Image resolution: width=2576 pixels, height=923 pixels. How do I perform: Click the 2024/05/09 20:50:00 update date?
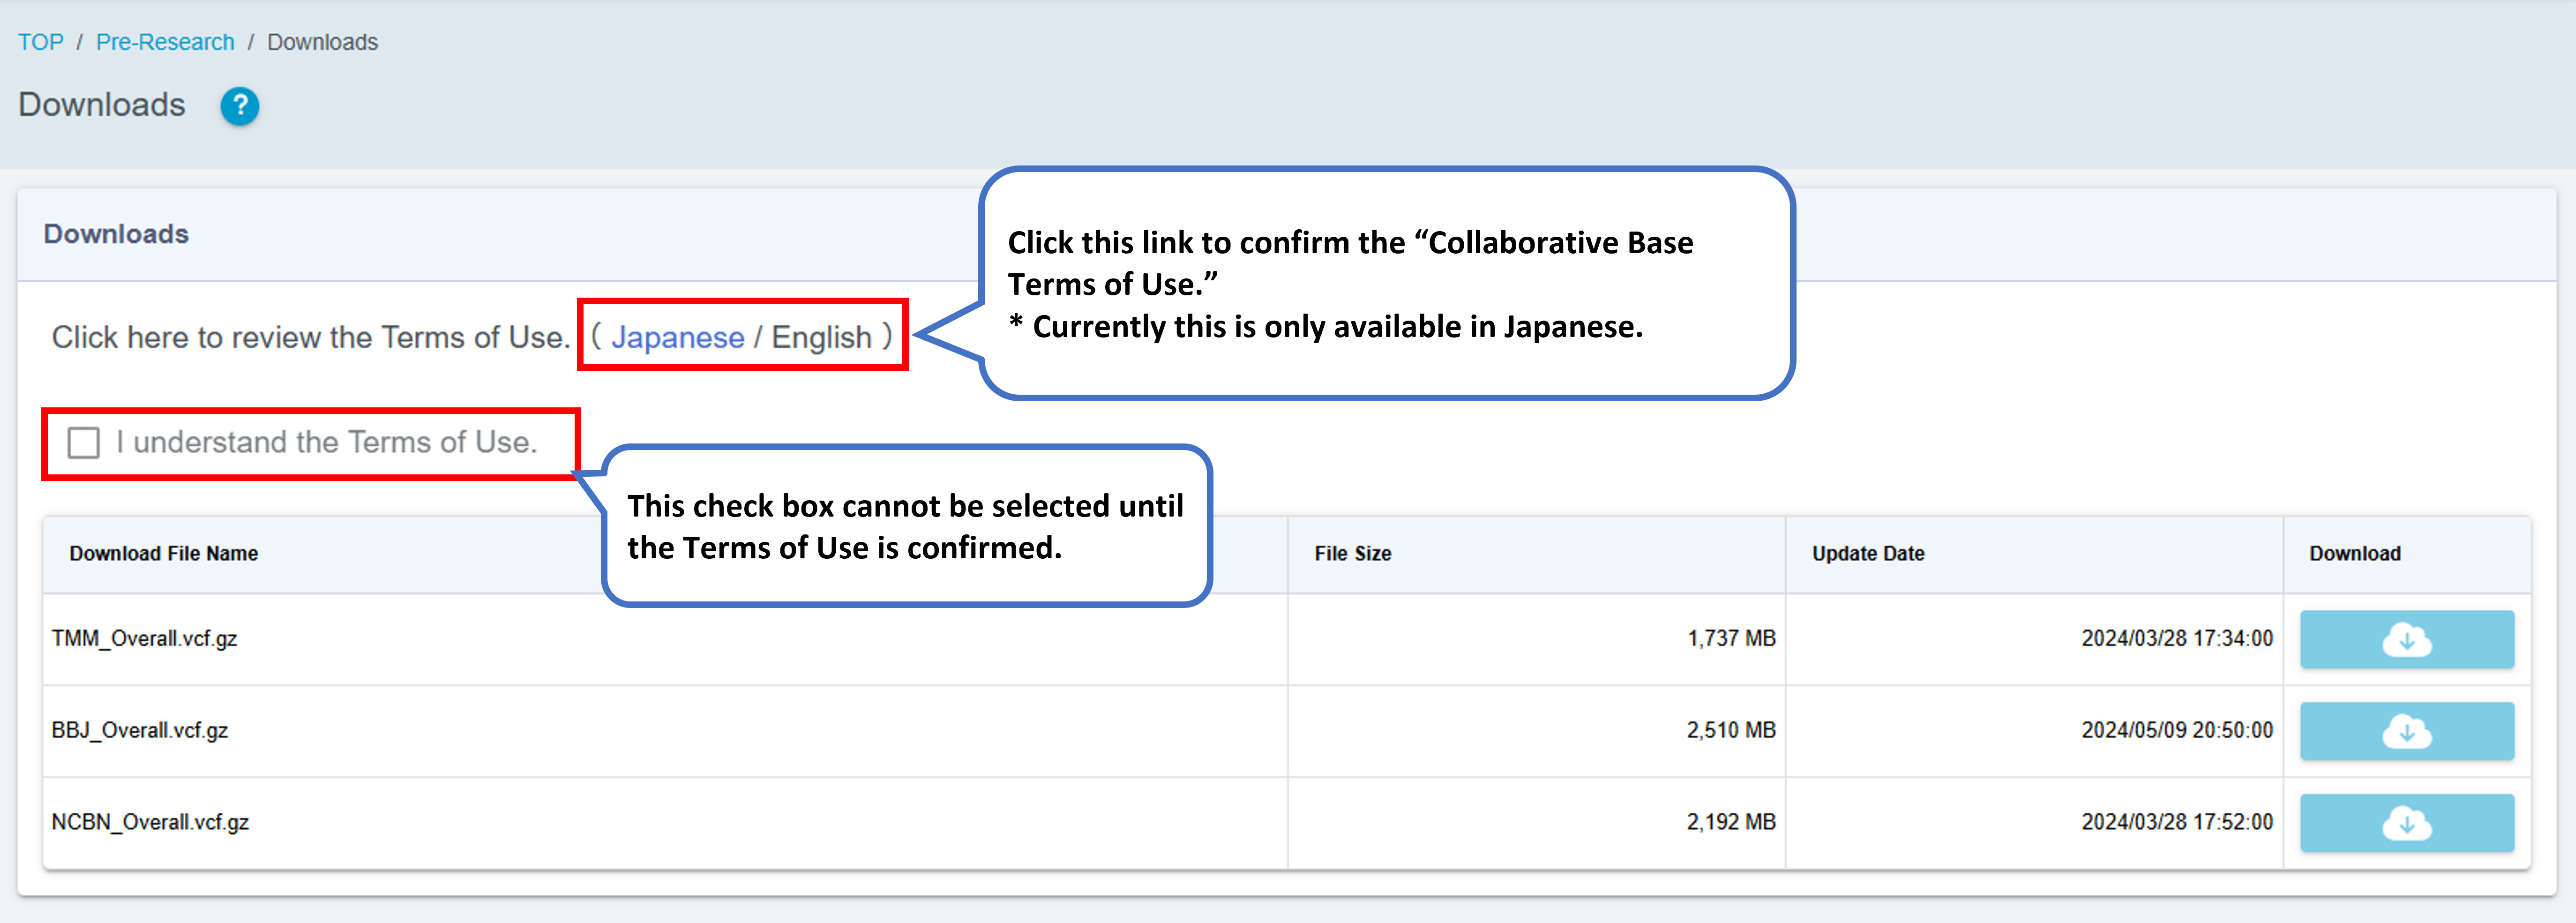(2177, 730)
